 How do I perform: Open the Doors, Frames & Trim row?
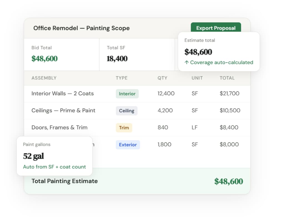(137, 128)
